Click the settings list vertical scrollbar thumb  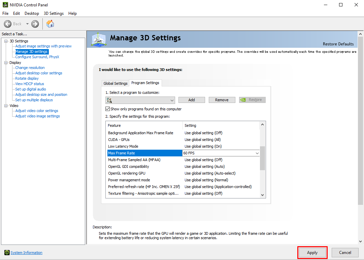click(x=263, y=158)
